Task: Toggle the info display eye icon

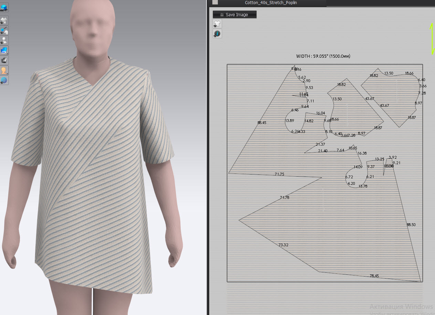Action: pyautogui.click(x=217, y=33)
